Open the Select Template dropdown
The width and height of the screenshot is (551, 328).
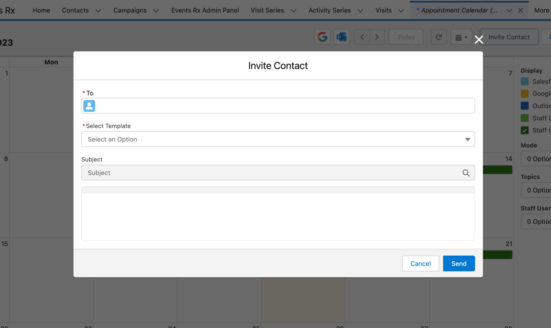pyautogui.click(x=278, y=139)
